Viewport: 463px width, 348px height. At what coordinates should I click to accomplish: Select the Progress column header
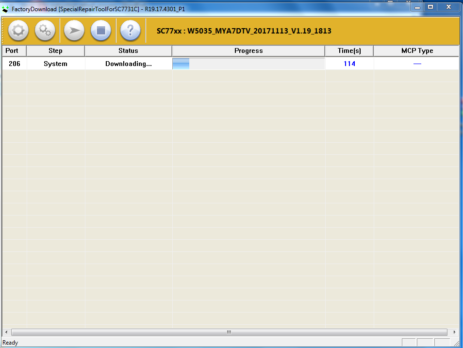pyautogui.click(x=248, y=51)
